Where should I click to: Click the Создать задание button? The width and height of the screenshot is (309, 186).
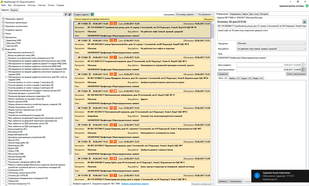point(81,14)
